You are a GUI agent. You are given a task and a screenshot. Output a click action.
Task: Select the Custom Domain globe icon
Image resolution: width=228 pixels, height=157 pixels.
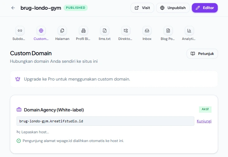tap(41, 31)
